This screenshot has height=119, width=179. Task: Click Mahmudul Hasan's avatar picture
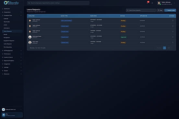coord(30,37)
